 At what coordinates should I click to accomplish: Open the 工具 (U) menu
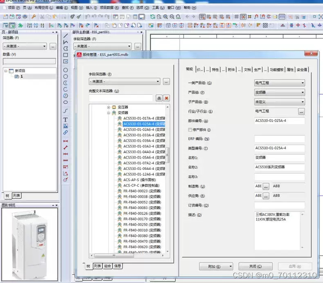(x=158, y=8)
